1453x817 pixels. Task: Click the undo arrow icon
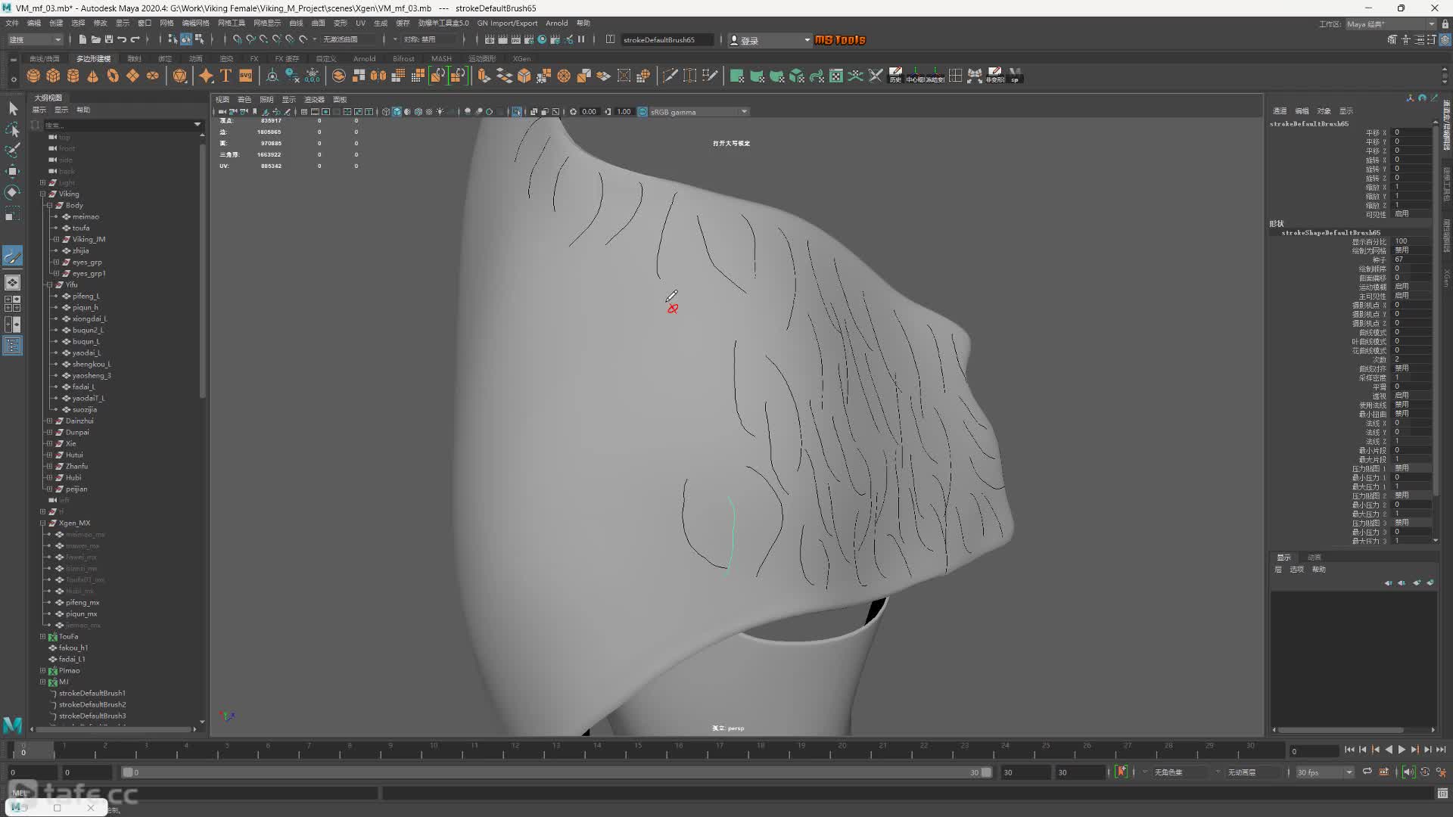[x=122, y=39]
